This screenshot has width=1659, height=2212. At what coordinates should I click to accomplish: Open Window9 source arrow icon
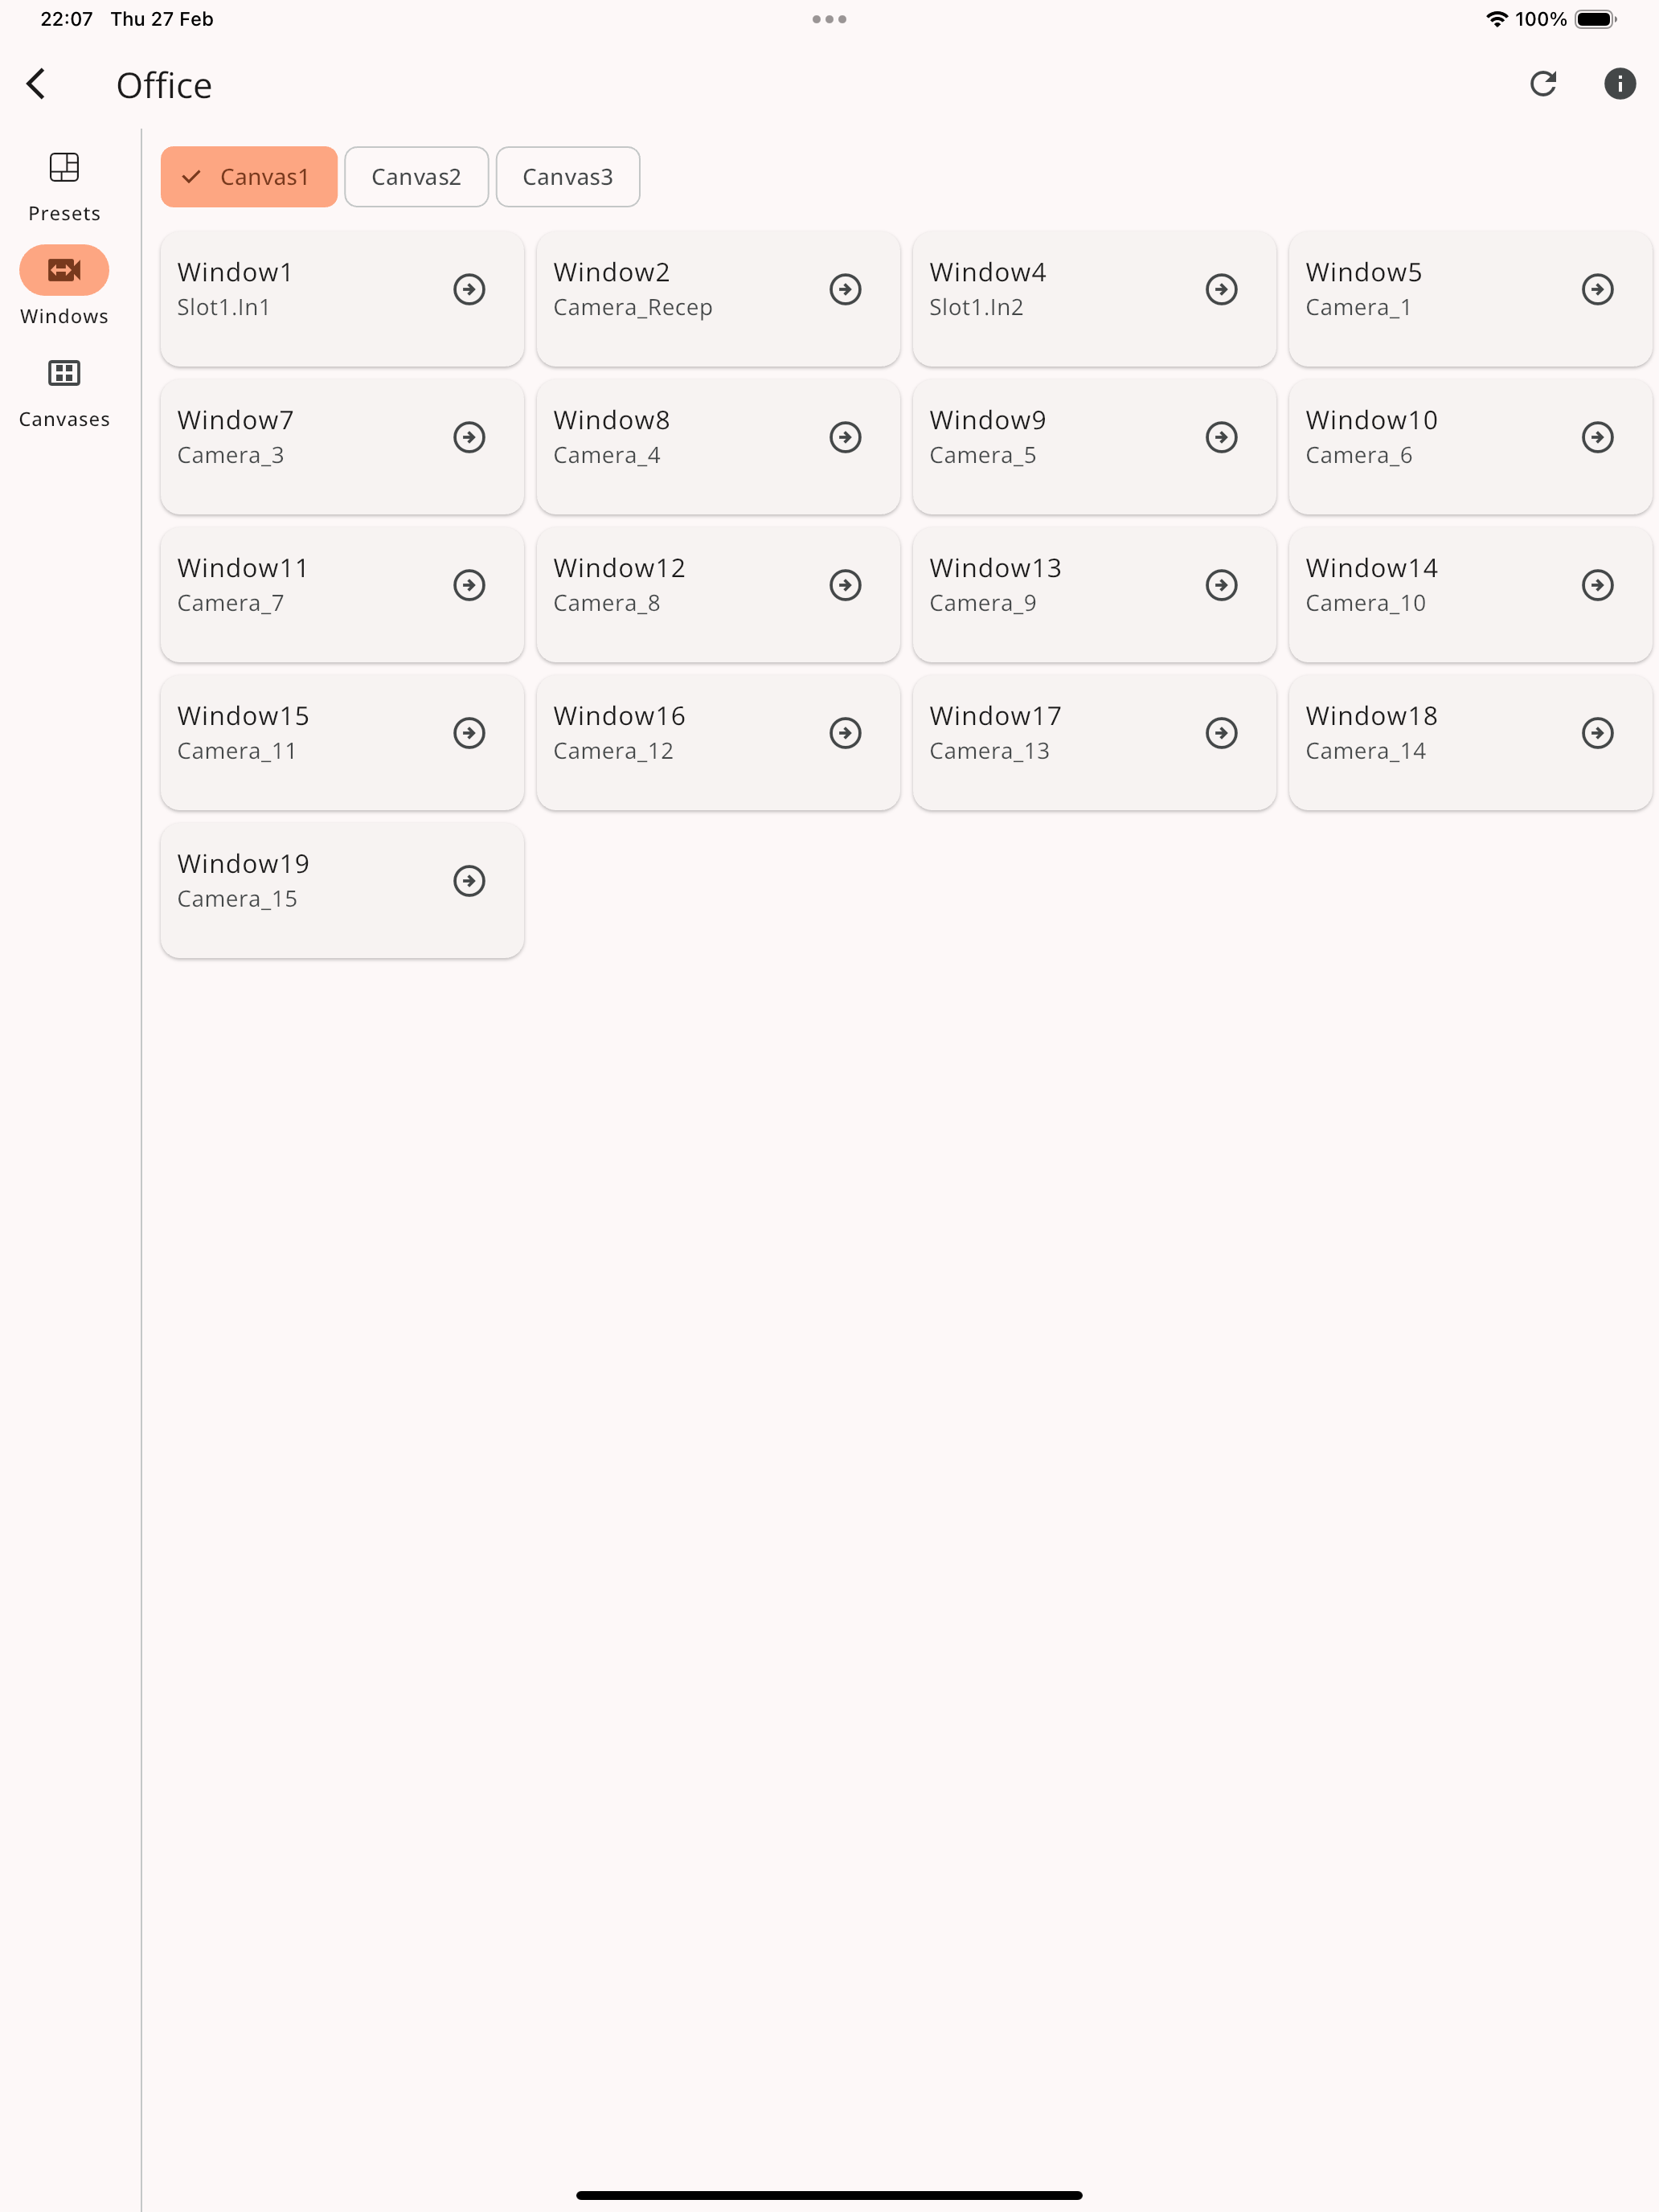click(x=1221, y=437)
